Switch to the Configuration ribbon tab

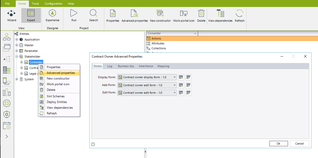point(53,4)
